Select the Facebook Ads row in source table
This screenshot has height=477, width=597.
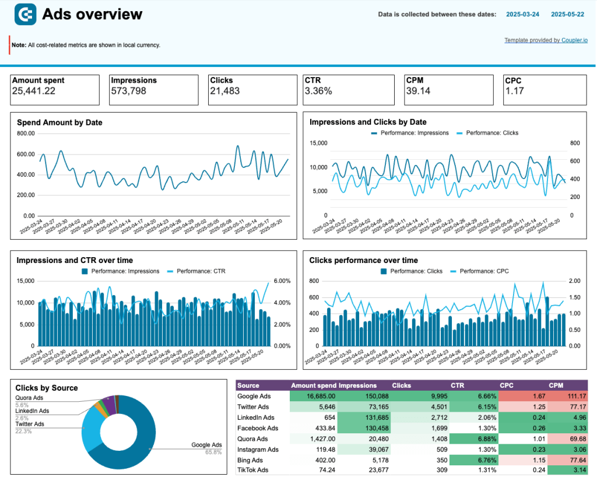[x=412, y=428]
